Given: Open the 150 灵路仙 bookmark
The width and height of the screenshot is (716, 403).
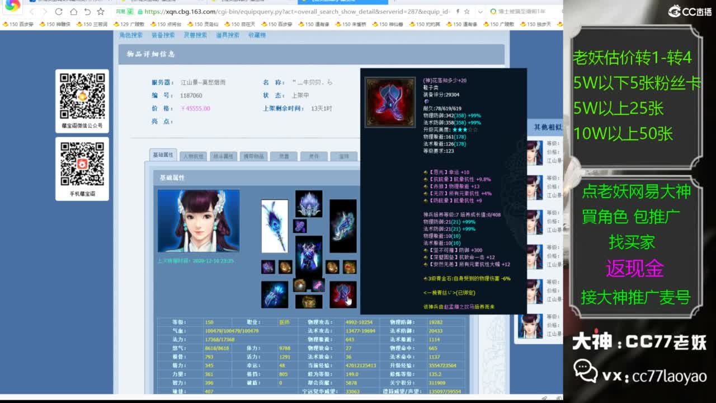Looking at the screenshot, I should point(202,25).
